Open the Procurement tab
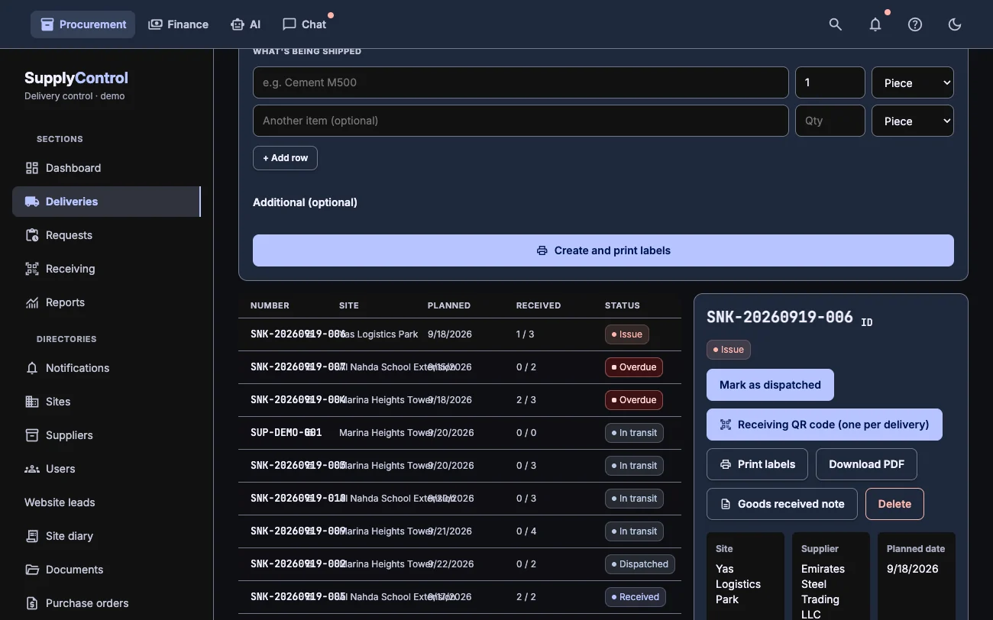This screenshot has width=993, height=620. (83, 24)
